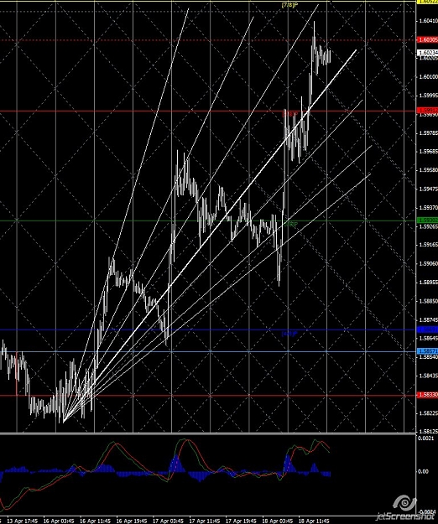Click the 1.58850 price axis label
Image resolution: width=438 pixels, height=524 pixels.
[428, 301]
